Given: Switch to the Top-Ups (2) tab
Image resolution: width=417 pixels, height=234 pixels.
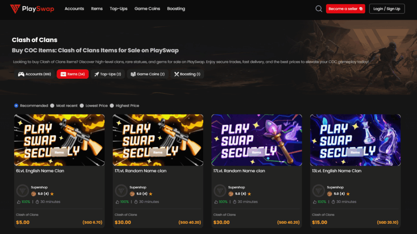Looking at the screenshot, I should [x=108, y=74].
